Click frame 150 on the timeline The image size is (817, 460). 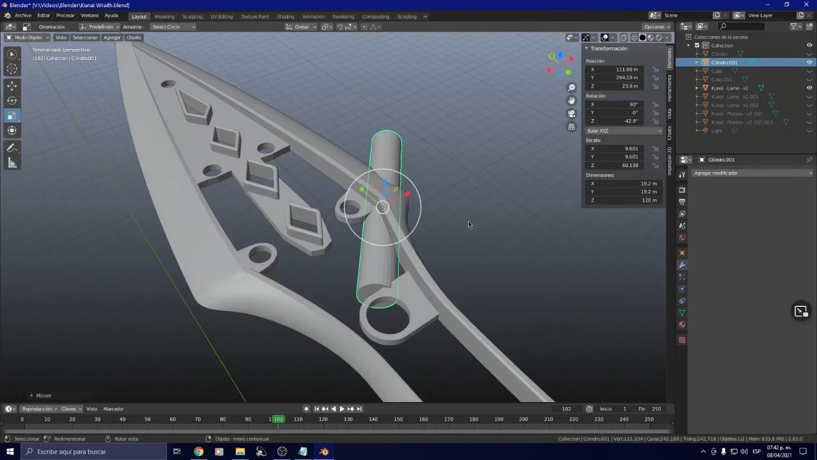398,419
